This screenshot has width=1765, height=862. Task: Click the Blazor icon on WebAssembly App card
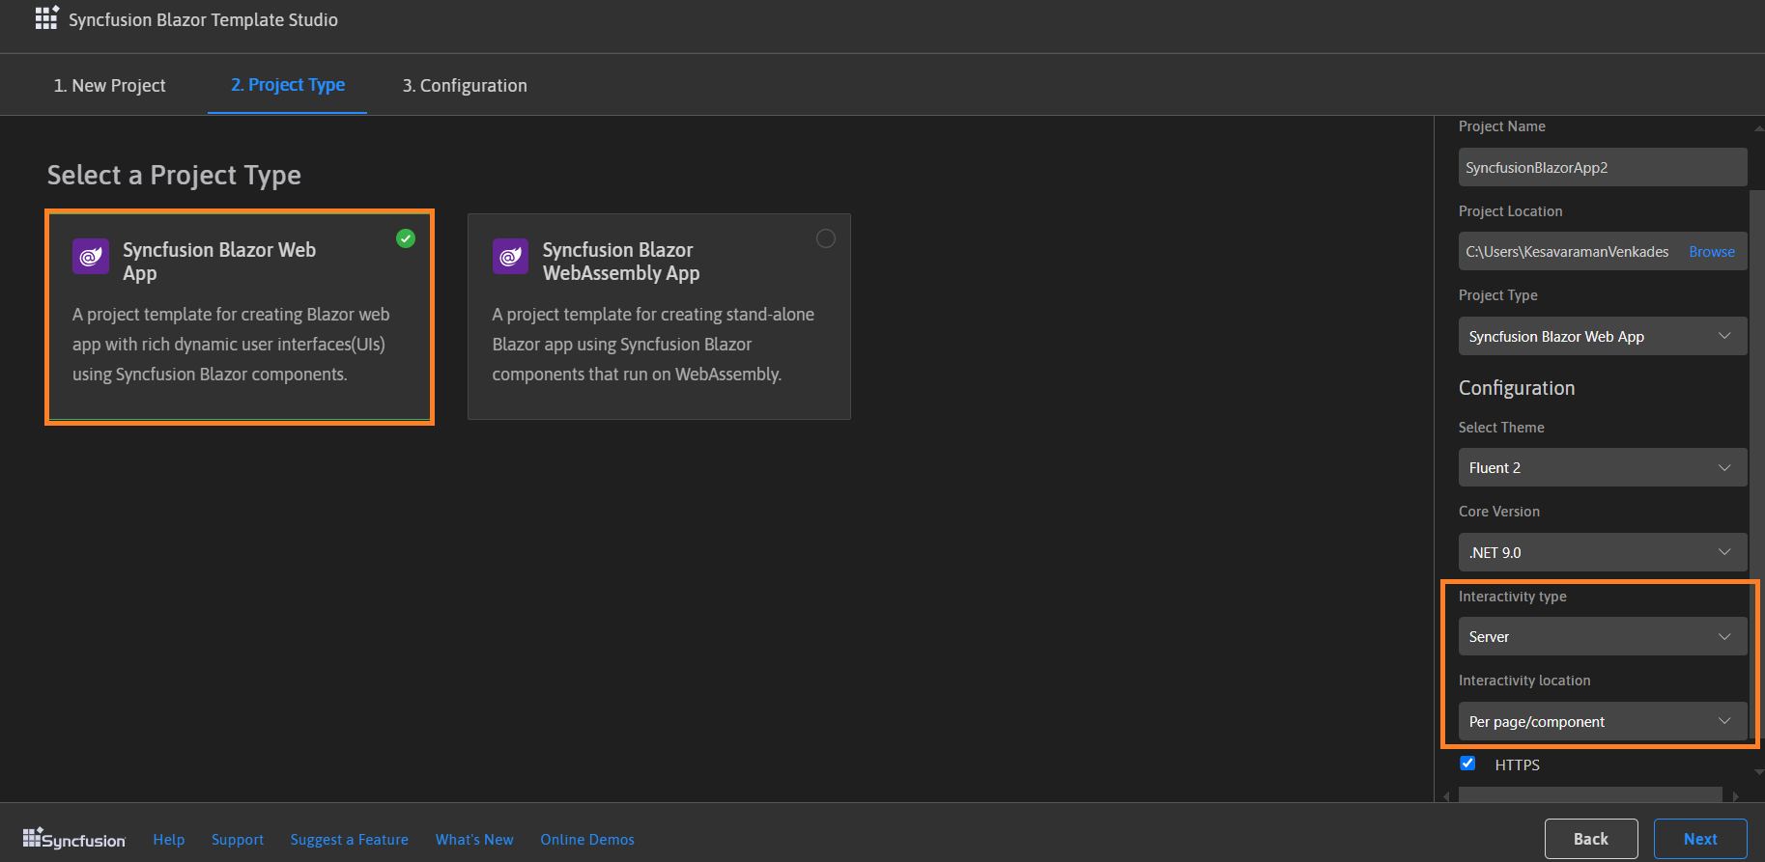tap(510, 257)
